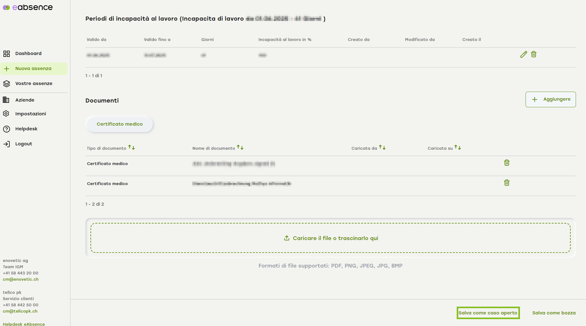Select the Certificato medico tab
Viewport: 586px width, 326px height.
tap(120, 124)
